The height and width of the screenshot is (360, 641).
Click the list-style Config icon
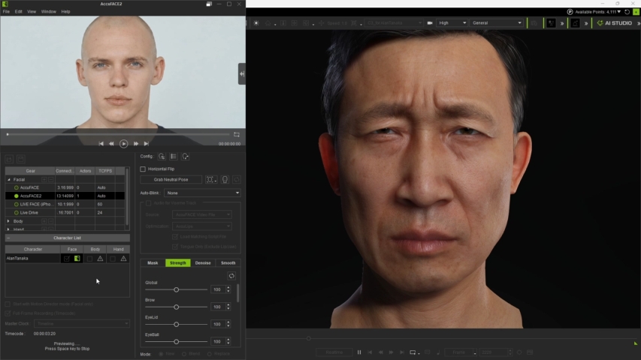(174, 156)
